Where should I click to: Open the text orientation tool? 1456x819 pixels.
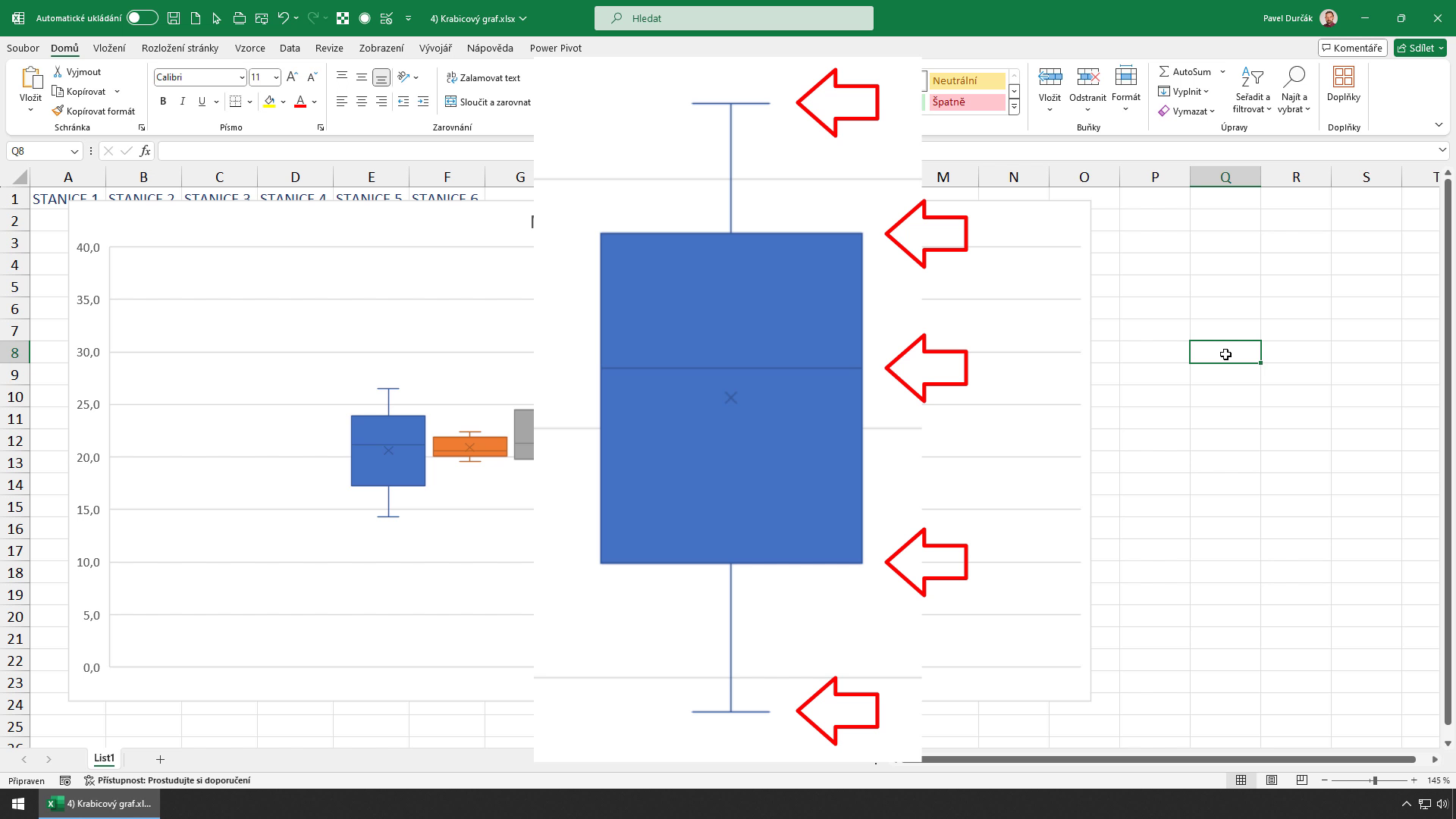point(404,77)
